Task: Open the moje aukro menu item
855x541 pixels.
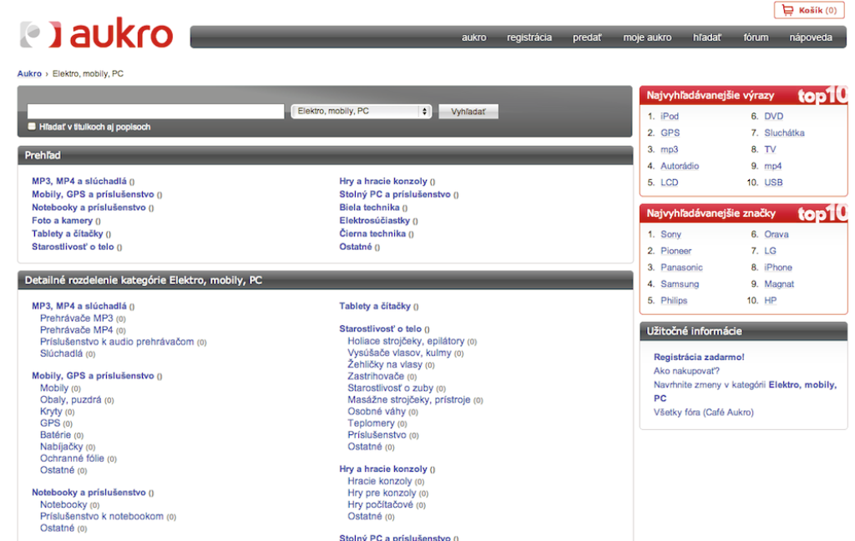Action: click(647, 38)
